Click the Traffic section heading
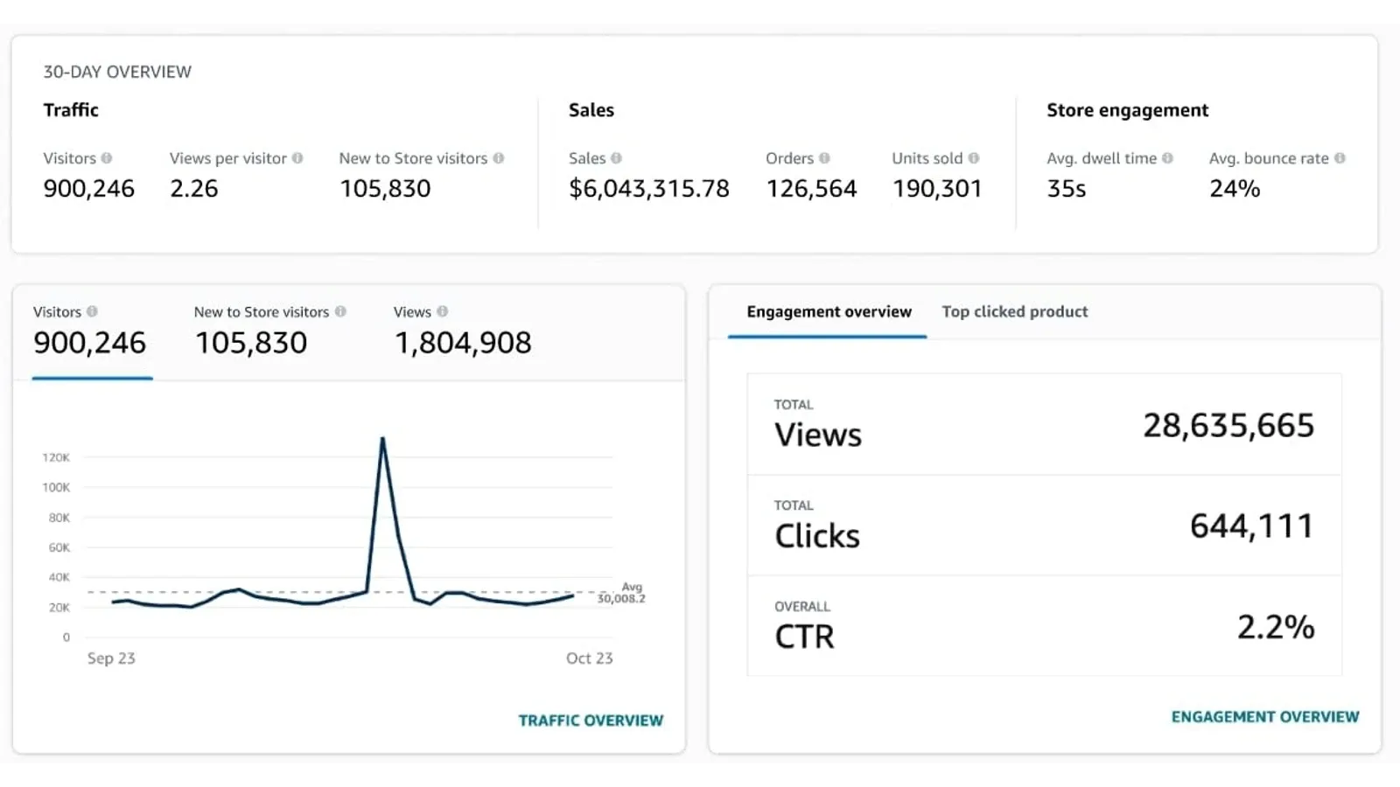 (71, 110)
